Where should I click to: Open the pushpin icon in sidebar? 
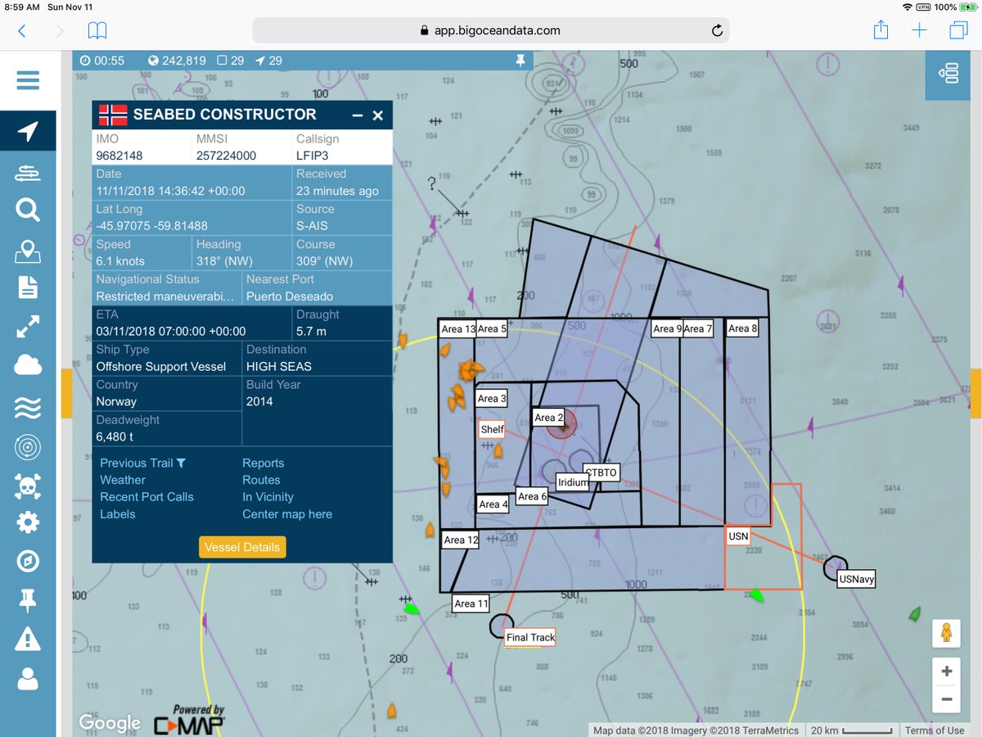point(28,600)
